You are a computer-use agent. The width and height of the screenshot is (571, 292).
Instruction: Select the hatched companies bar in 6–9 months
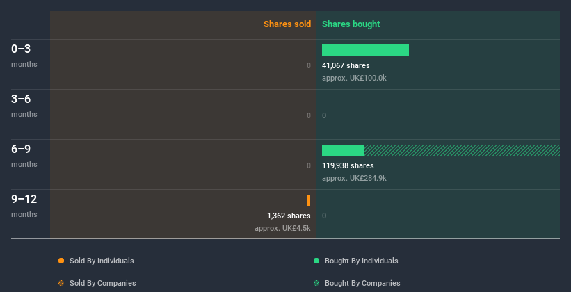[x=462, y=150]
